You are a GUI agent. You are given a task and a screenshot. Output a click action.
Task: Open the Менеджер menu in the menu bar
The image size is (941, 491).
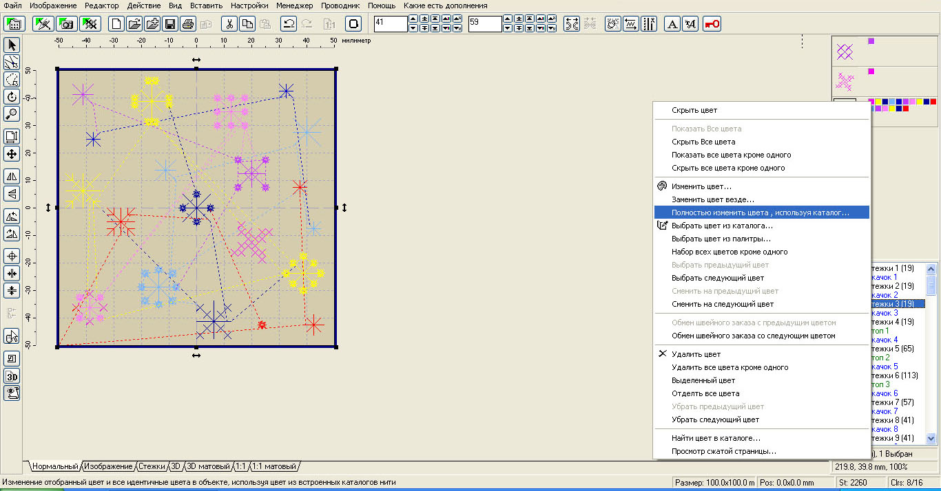(294, 6)
